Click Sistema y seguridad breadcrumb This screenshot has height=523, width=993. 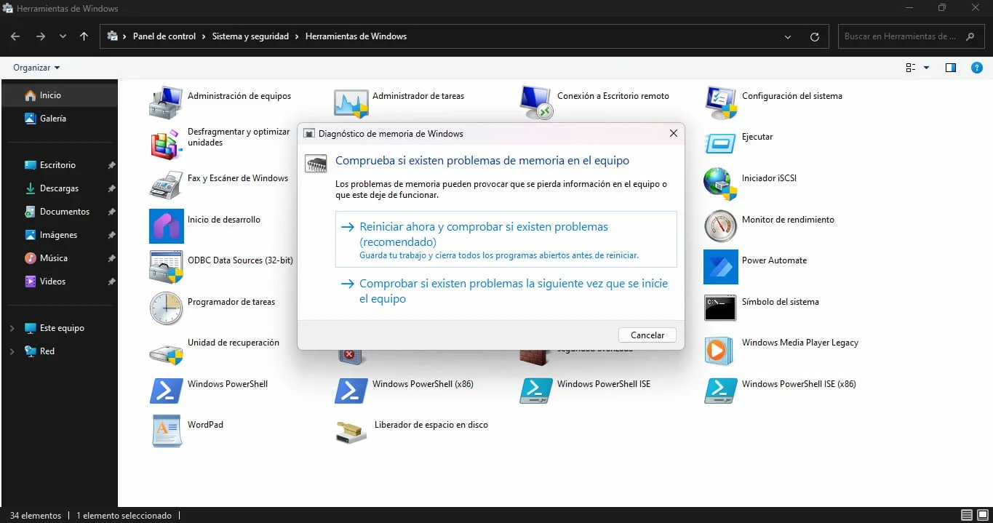coord(250,36)
